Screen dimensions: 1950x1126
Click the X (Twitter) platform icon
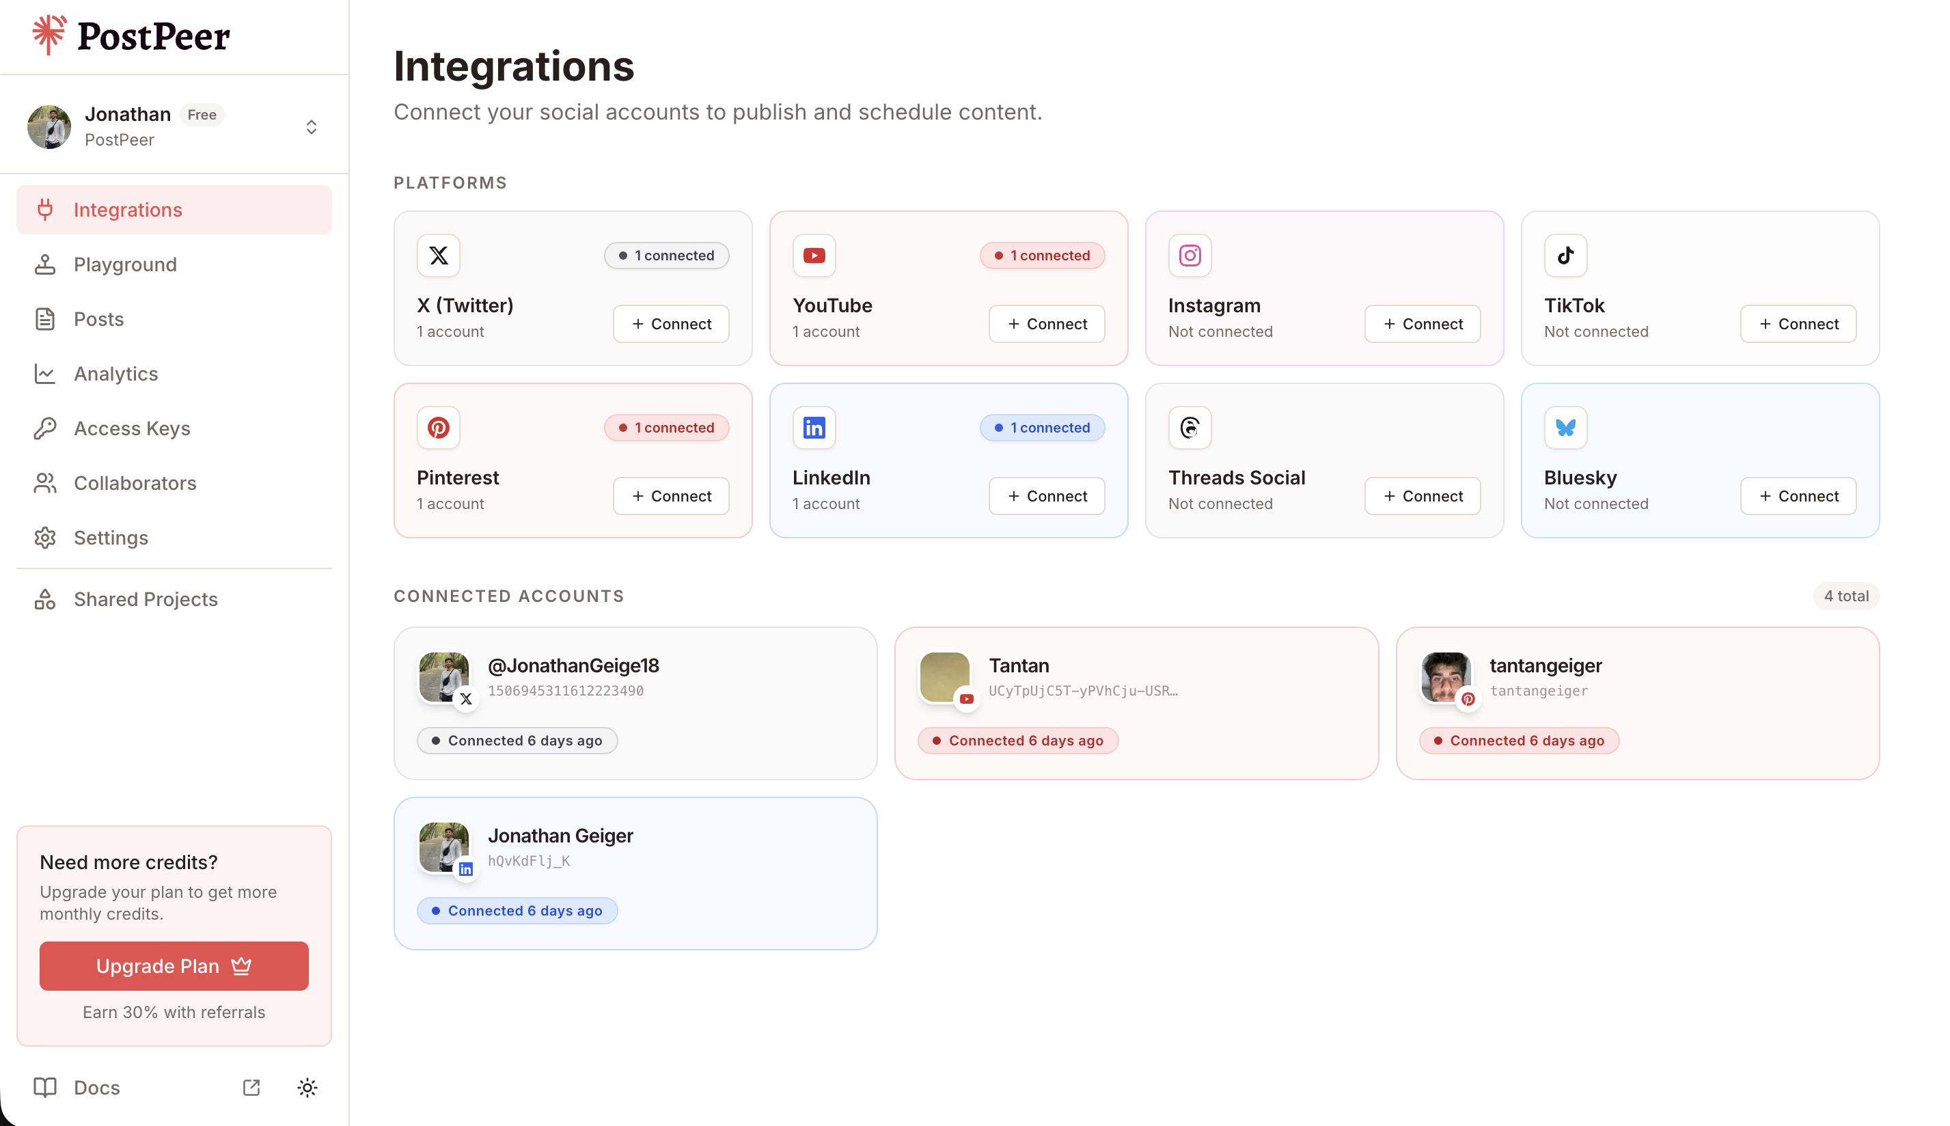(439, 256)
